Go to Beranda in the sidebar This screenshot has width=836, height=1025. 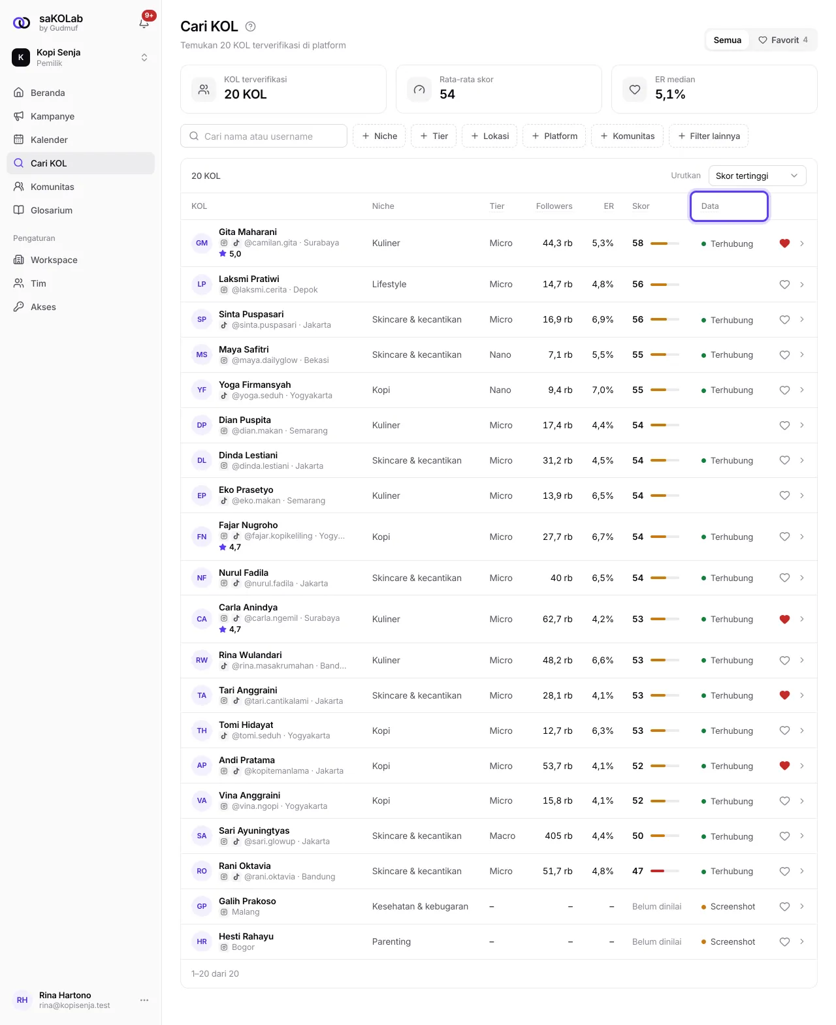(x=80, y=93)
